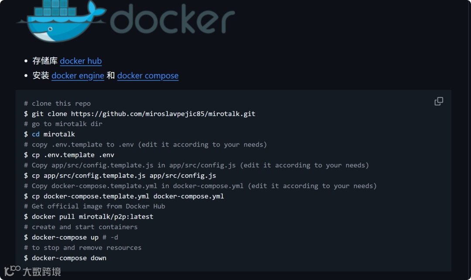Open the docker engine link

(x=78, y=76)
